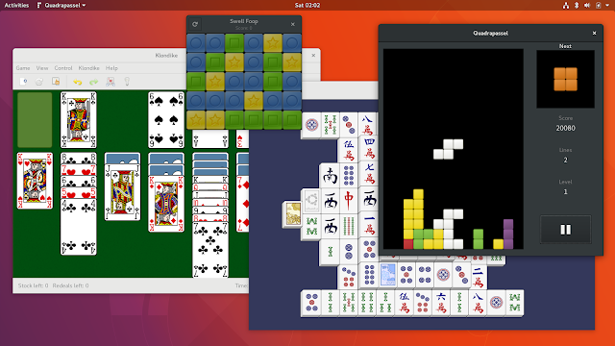Screen dimensions: 615x346
Task: Select the four of characters (四萬) Mahjongg tile
Action: click(x=369, y=148)
